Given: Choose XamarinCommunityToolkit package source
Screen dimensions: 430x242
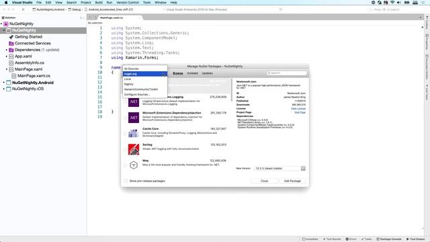Looking at the screenshot, I should [x=145, y=89].
